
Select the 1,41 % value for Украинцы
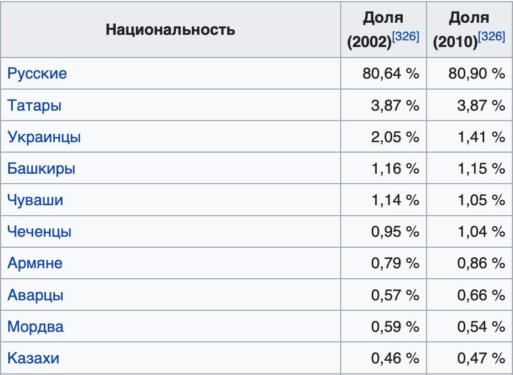click(481, 137)
